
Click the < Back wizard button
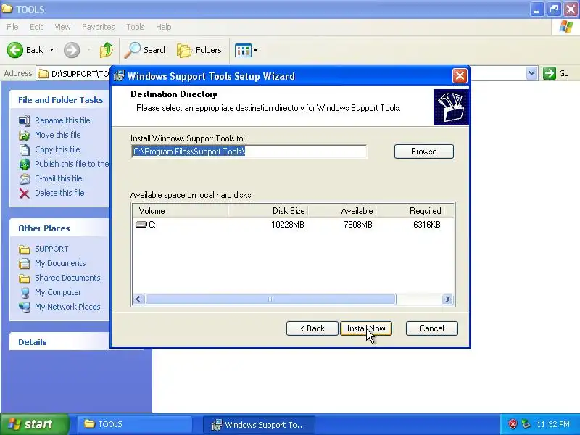(312, 328)
